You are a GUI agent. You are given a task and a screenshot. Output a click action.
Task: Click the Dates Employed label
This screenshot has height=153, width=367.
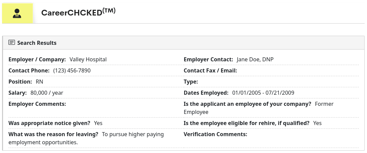(x=206, y=93)
